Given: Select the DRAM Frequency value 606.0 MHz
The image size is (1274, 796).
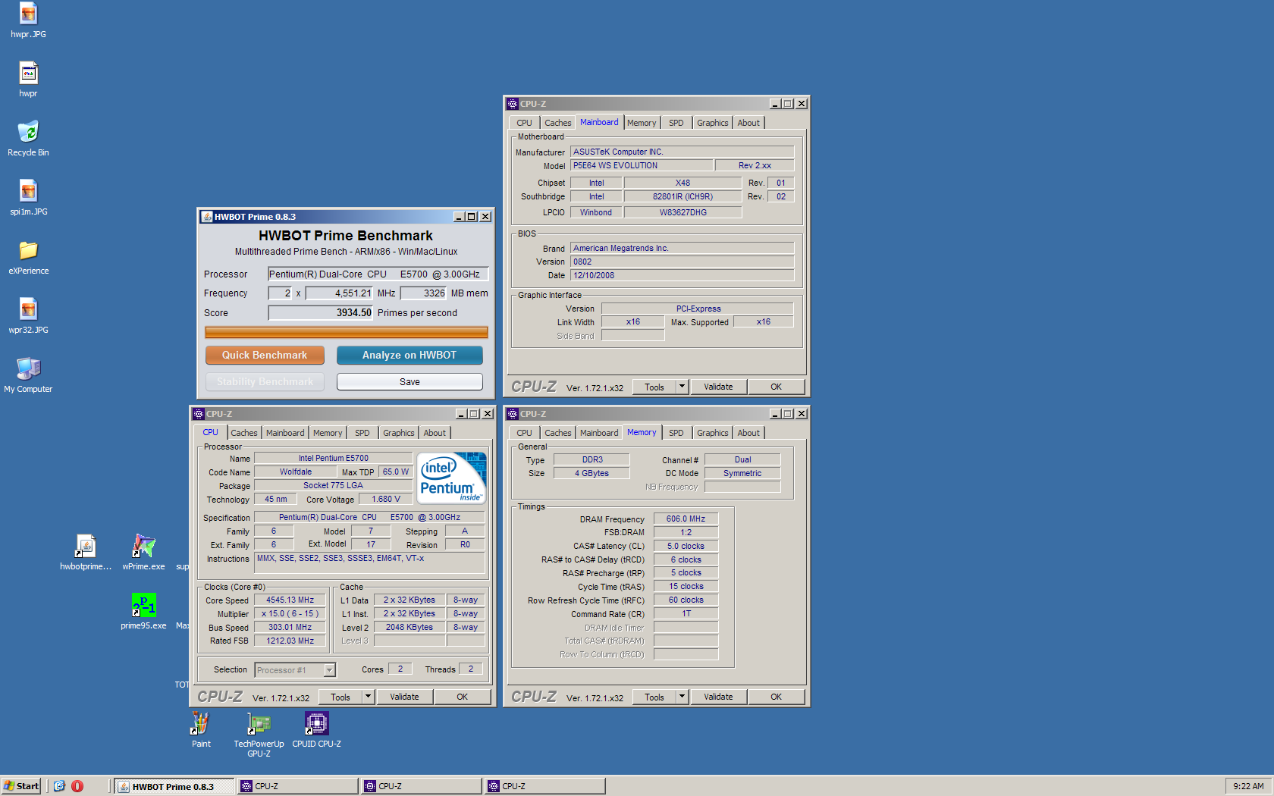Looking at the screenshot, I should pyautogui.click(x=686, y=519).
